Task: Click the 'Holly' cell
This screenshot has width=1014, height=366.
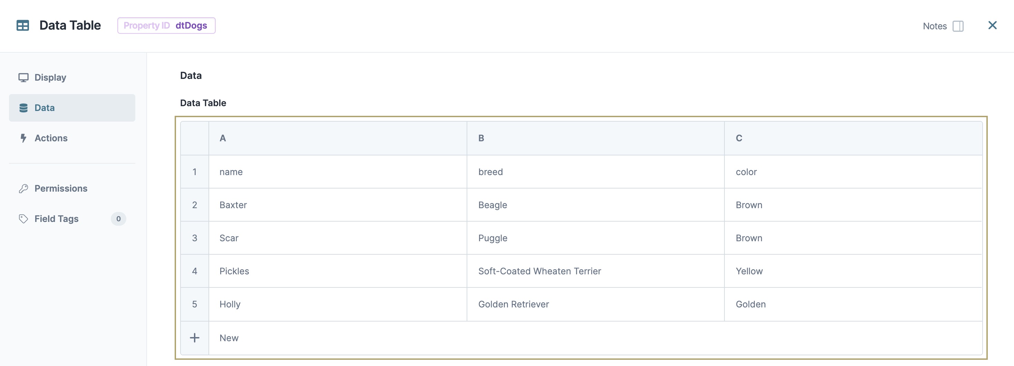Action: (x=337, y=304)
